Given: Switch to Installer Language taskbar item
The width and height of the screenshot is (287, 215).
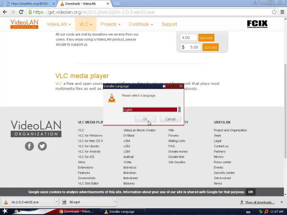Looking at the screenshot, I should pyautogui.click(x=123, y=212).
